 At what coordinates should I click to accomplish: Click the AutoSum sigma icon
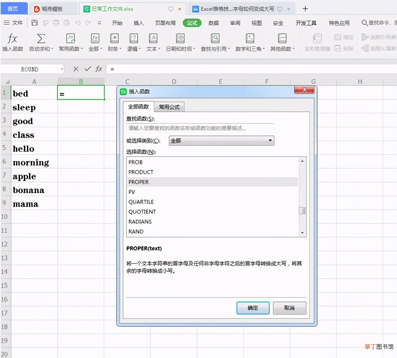pos(41,38)
